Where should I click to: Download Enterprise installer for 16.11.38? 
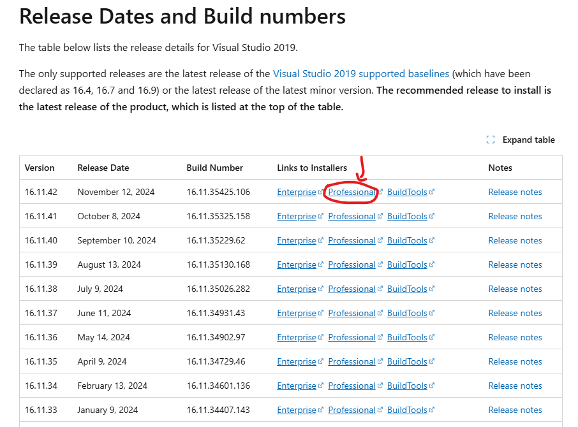297,289
